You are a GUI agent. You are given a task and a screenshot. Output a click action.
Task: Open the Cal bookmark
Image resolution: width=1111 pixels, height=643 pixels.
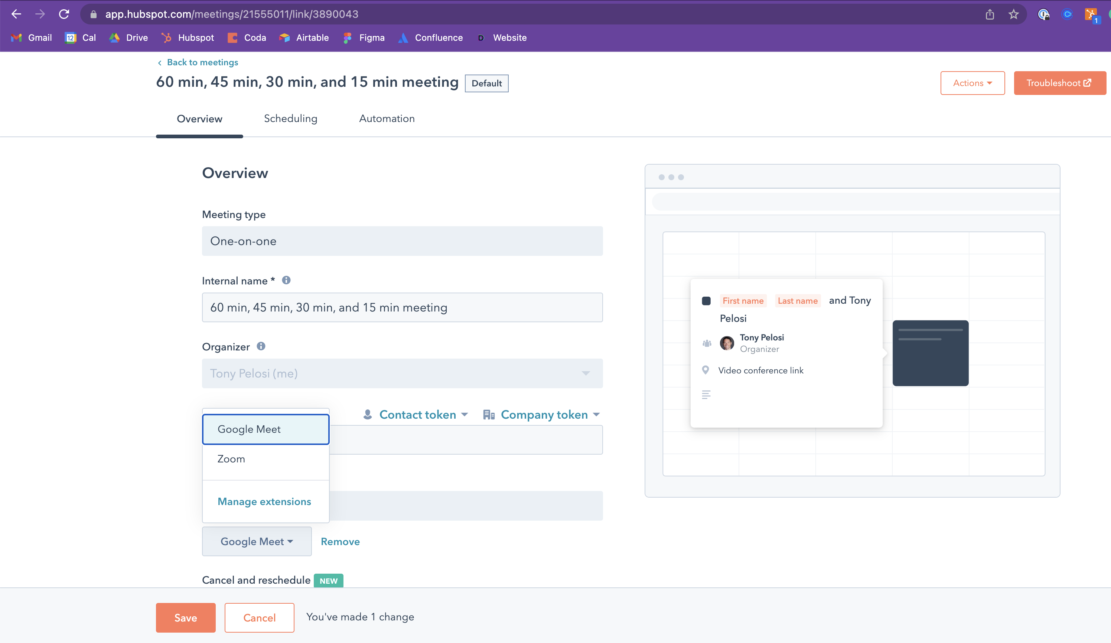[x=80, y=37]
